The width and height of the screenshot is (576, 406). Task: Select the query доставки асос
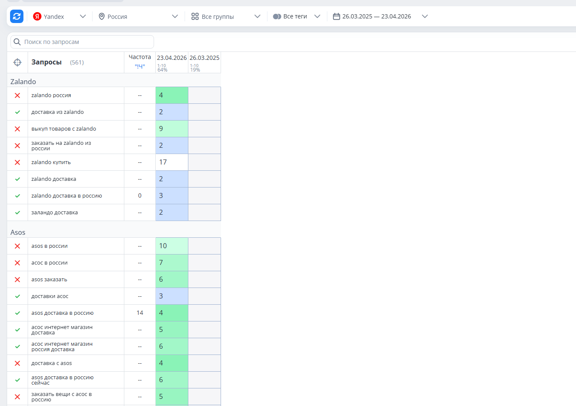click(50, 296)
